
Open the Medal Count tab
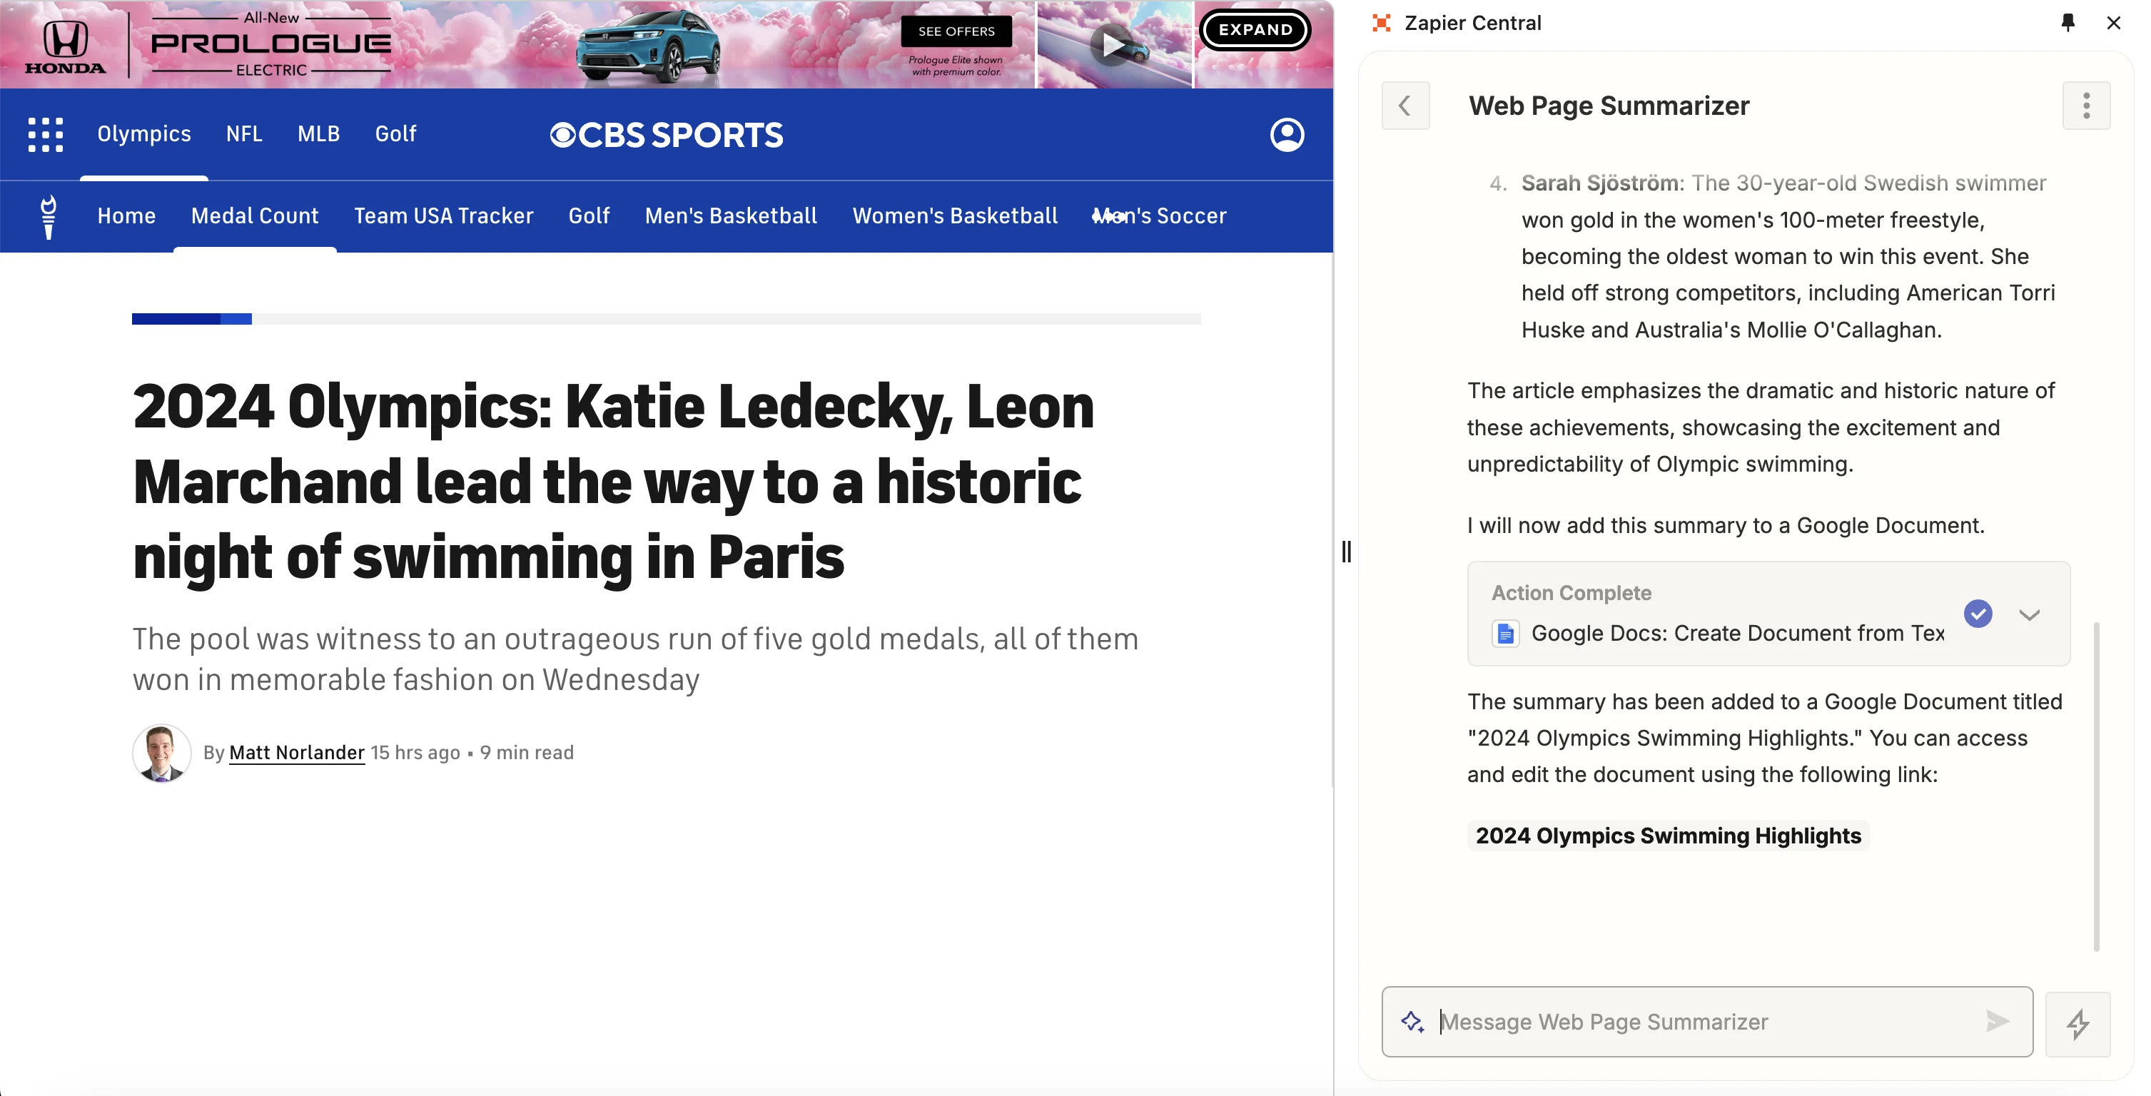click(x=255, y=216)
